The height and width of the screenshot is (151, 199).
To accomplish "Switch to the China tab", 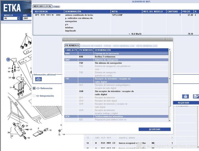I will pos(56,7).
